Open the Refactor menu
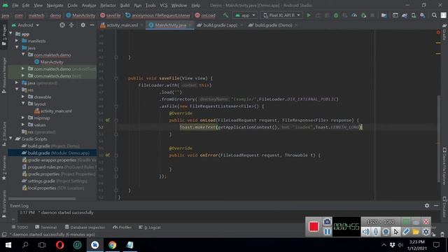Screen dimensions: 448x252 [x=108, y=6]
